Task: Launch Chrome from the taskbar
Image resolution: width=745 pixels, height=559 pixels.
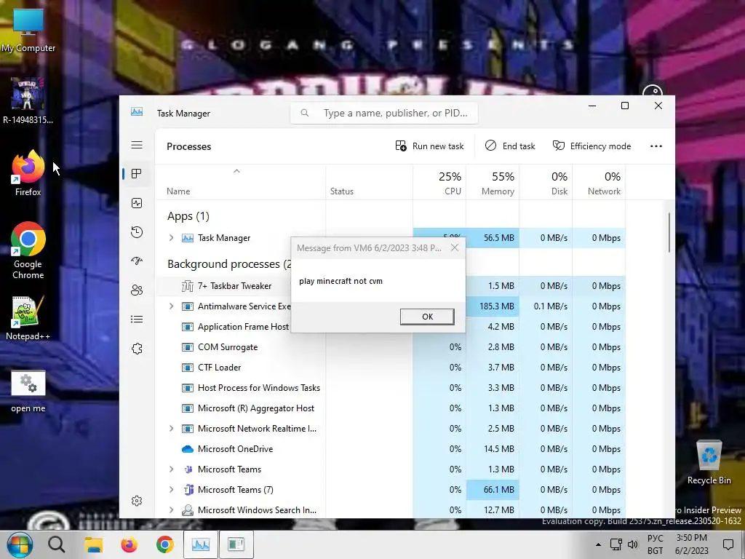Action: pyautogui.click(x=165, y=544)
